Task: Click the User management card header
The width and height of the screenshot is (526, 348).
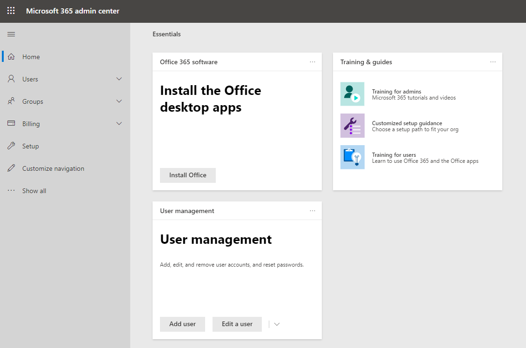Action: point(187,211)
